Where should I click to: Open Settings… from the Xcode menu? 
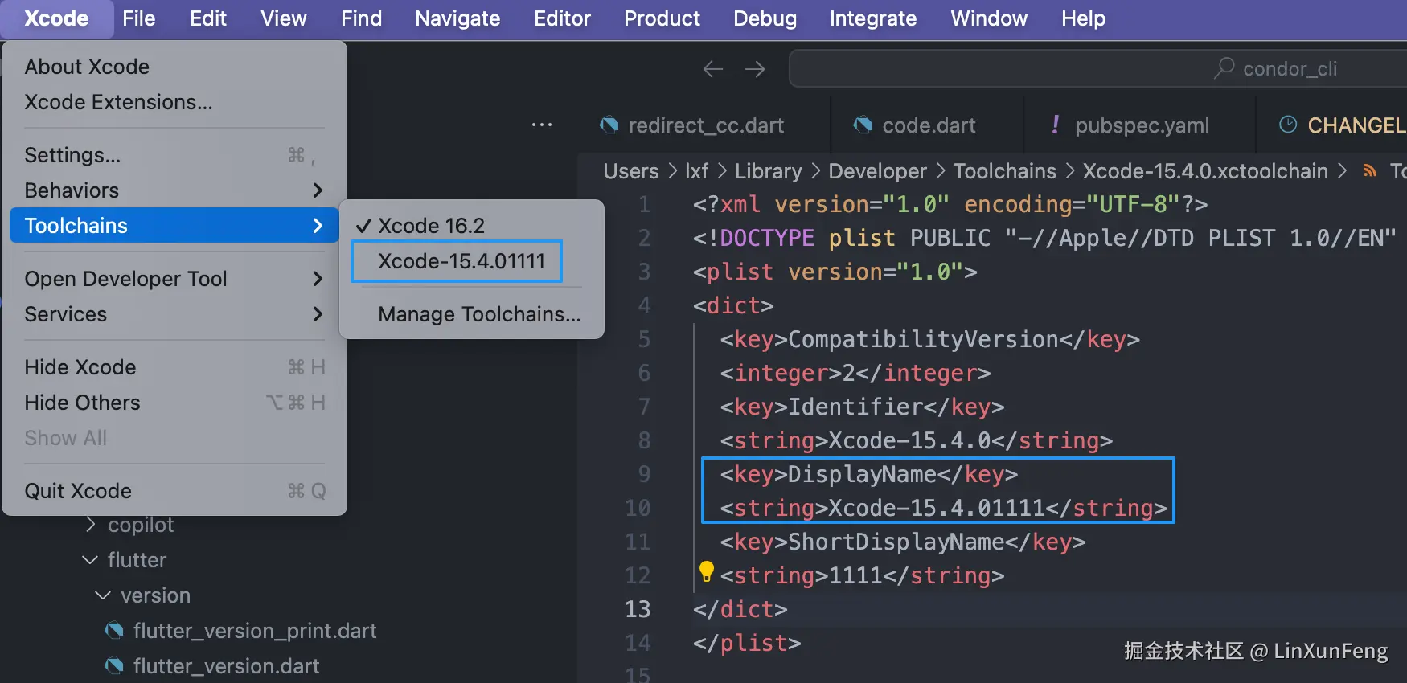(x=72, y=155)
